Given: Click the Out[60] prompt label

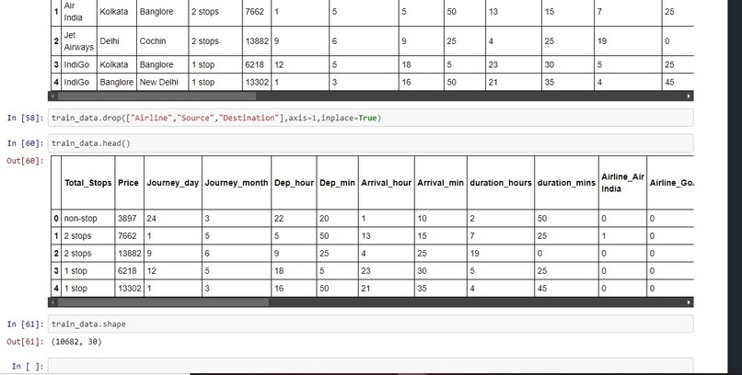Looking at the screenshot, I should 25,161.
